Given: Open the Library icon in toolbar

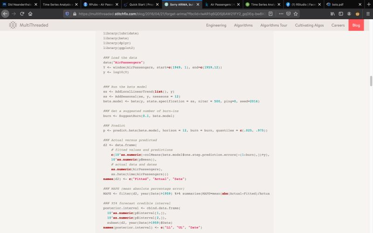Looking at the screenshot, I should [x=332, y=14].
